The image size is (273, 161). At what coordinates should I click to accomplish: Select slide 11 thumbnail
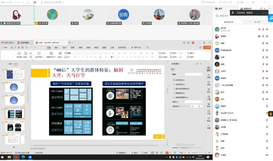pyautogui.click(x=15, y=126)
